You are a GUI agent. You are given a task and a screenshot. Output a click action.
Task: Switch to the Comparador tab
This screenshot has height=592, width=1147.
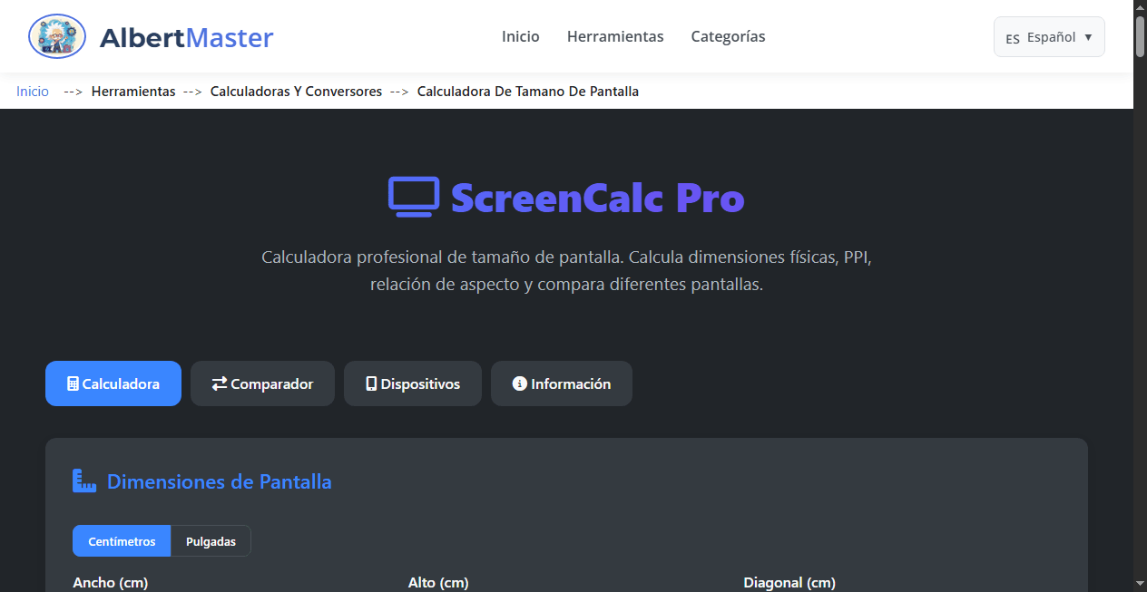point(262,383)
